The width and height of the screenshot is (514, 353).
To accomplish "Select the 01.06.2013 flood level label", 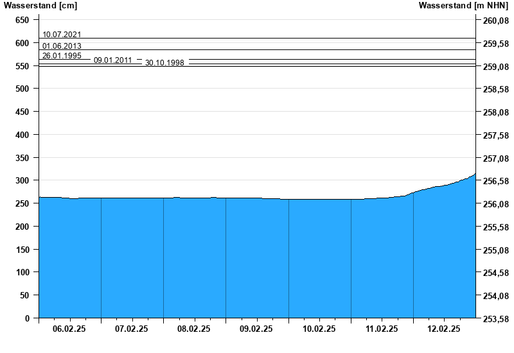I will pyautogui.click(x=62, y=46).
